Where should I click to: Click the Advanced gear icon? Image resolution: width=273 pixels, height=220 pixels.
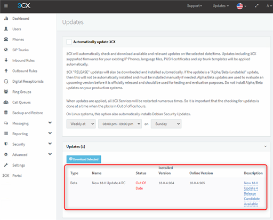(6, 154)
